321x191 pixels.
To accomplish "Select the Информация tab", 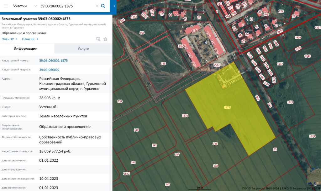I will [x=25, y=48].
